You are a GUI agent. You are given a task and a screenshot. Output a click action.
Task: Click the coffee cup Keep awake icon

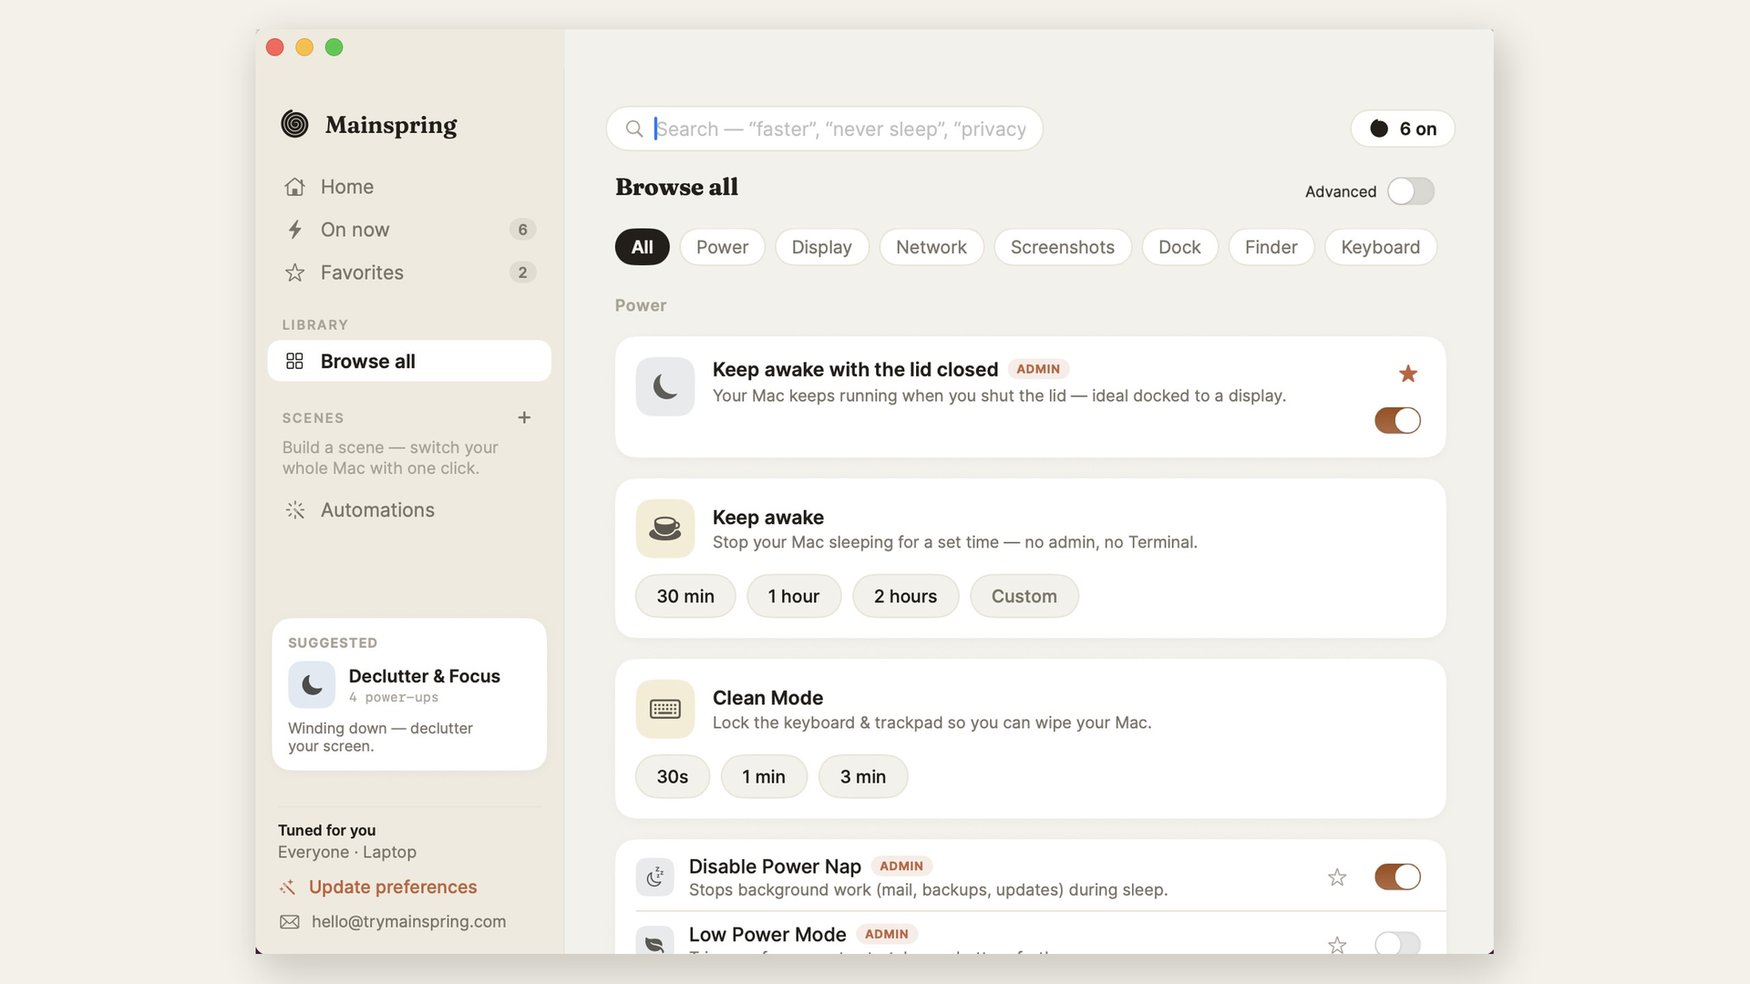click(x=665, y=528)
